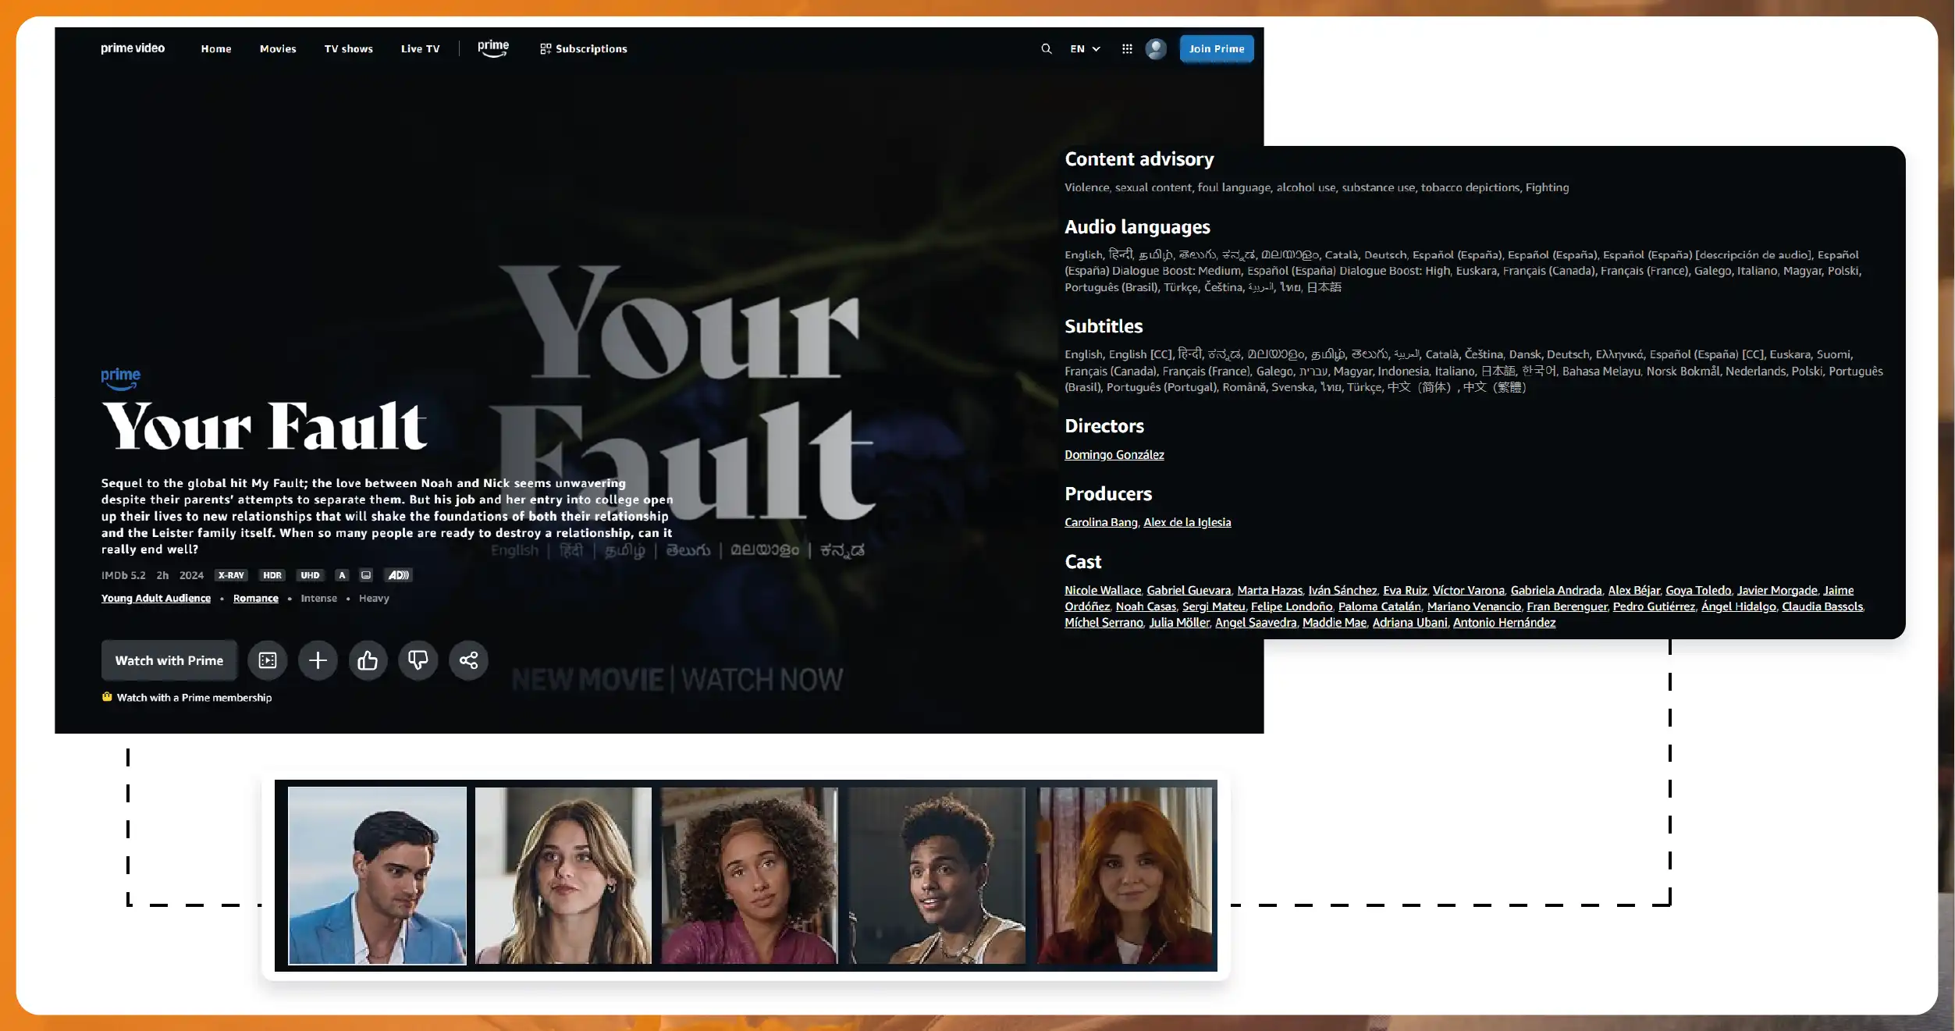Click the share icon button
The image size is (1955, 1031).
click(468, 660)
